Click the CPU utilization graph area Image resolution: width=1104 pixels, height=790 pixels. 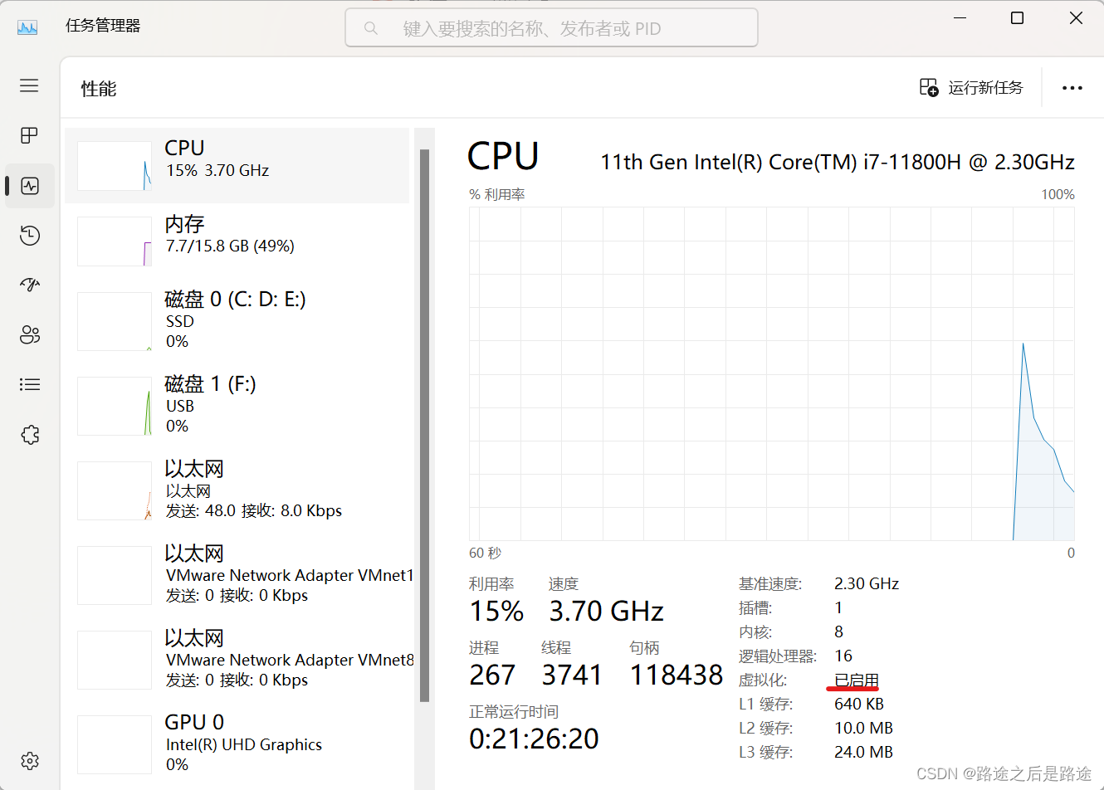pos(771,373)
